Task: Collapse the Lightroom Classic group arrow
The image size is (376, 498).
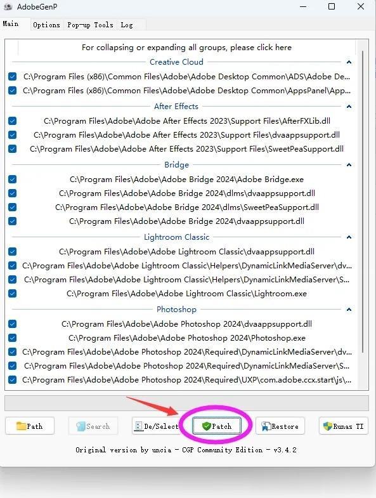Action: (x=349, y=237)
